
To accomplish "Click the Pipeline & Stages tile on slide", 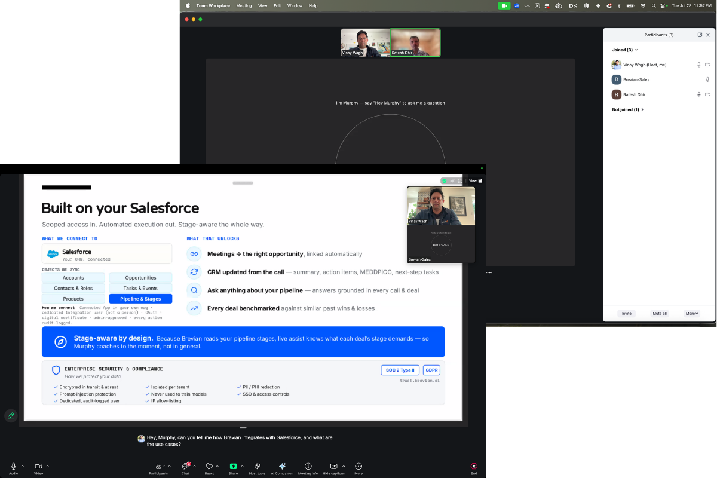I will (140, 299).
